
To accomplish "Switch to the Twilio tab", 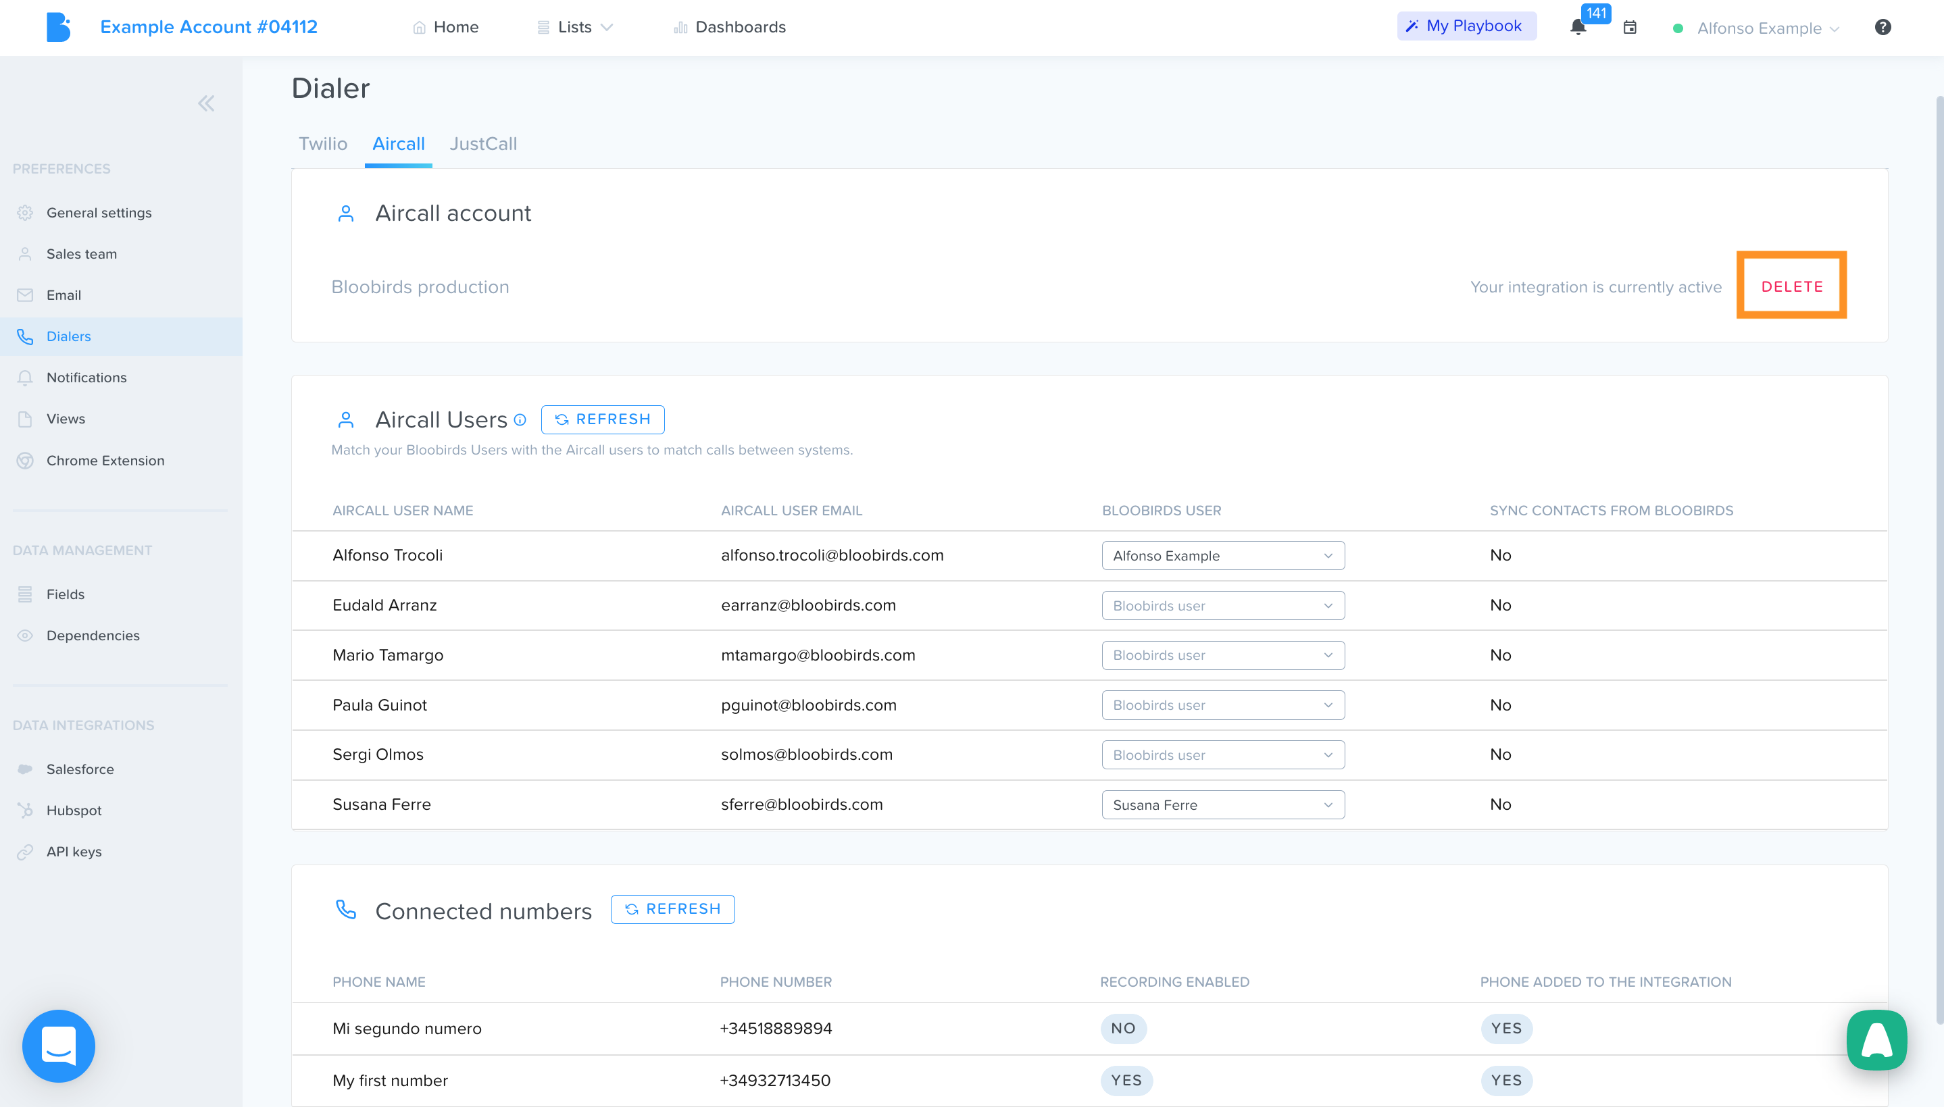I will click(x=322, y=144).
